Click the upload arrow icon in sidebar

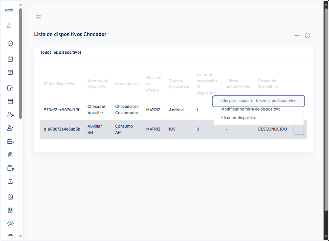[x=10, y=181]
